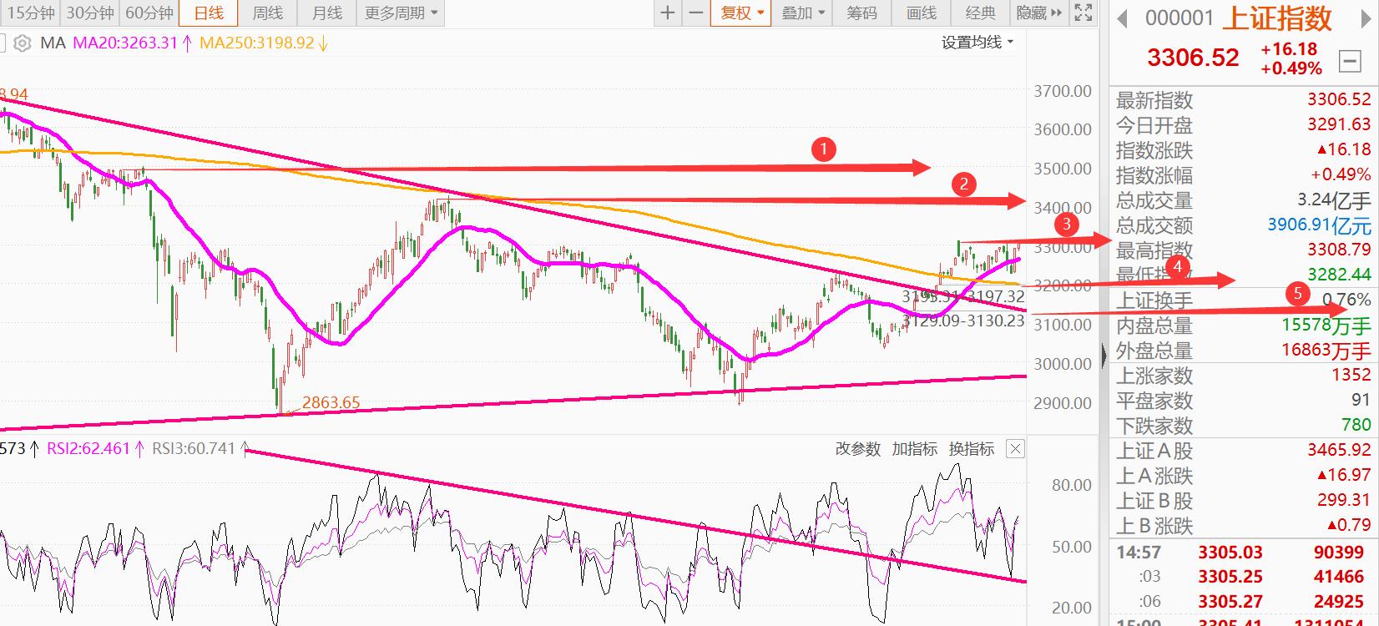Click 内盘总量 15578万手 value

[x=1326, y=326]
